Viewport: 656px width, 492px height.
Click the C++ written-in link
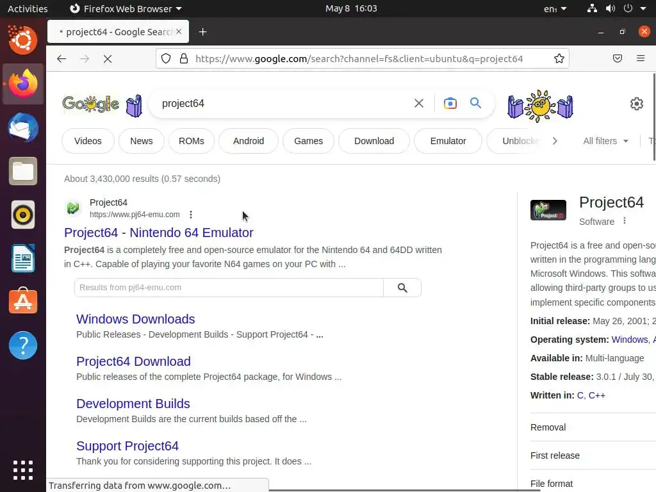(x=597, y=395)
